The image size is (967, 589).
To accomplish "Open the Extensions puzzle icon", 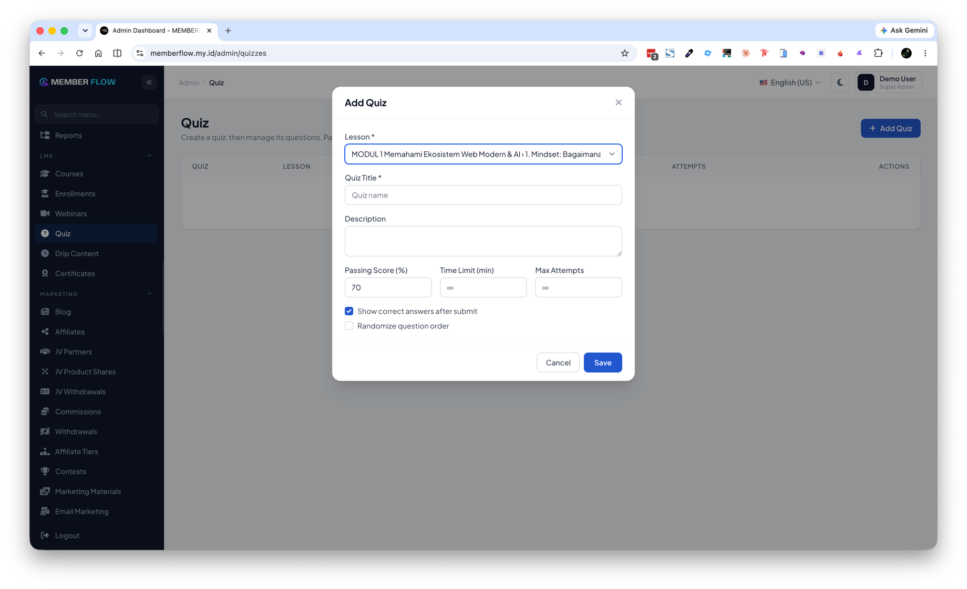I will pos(878,53).
